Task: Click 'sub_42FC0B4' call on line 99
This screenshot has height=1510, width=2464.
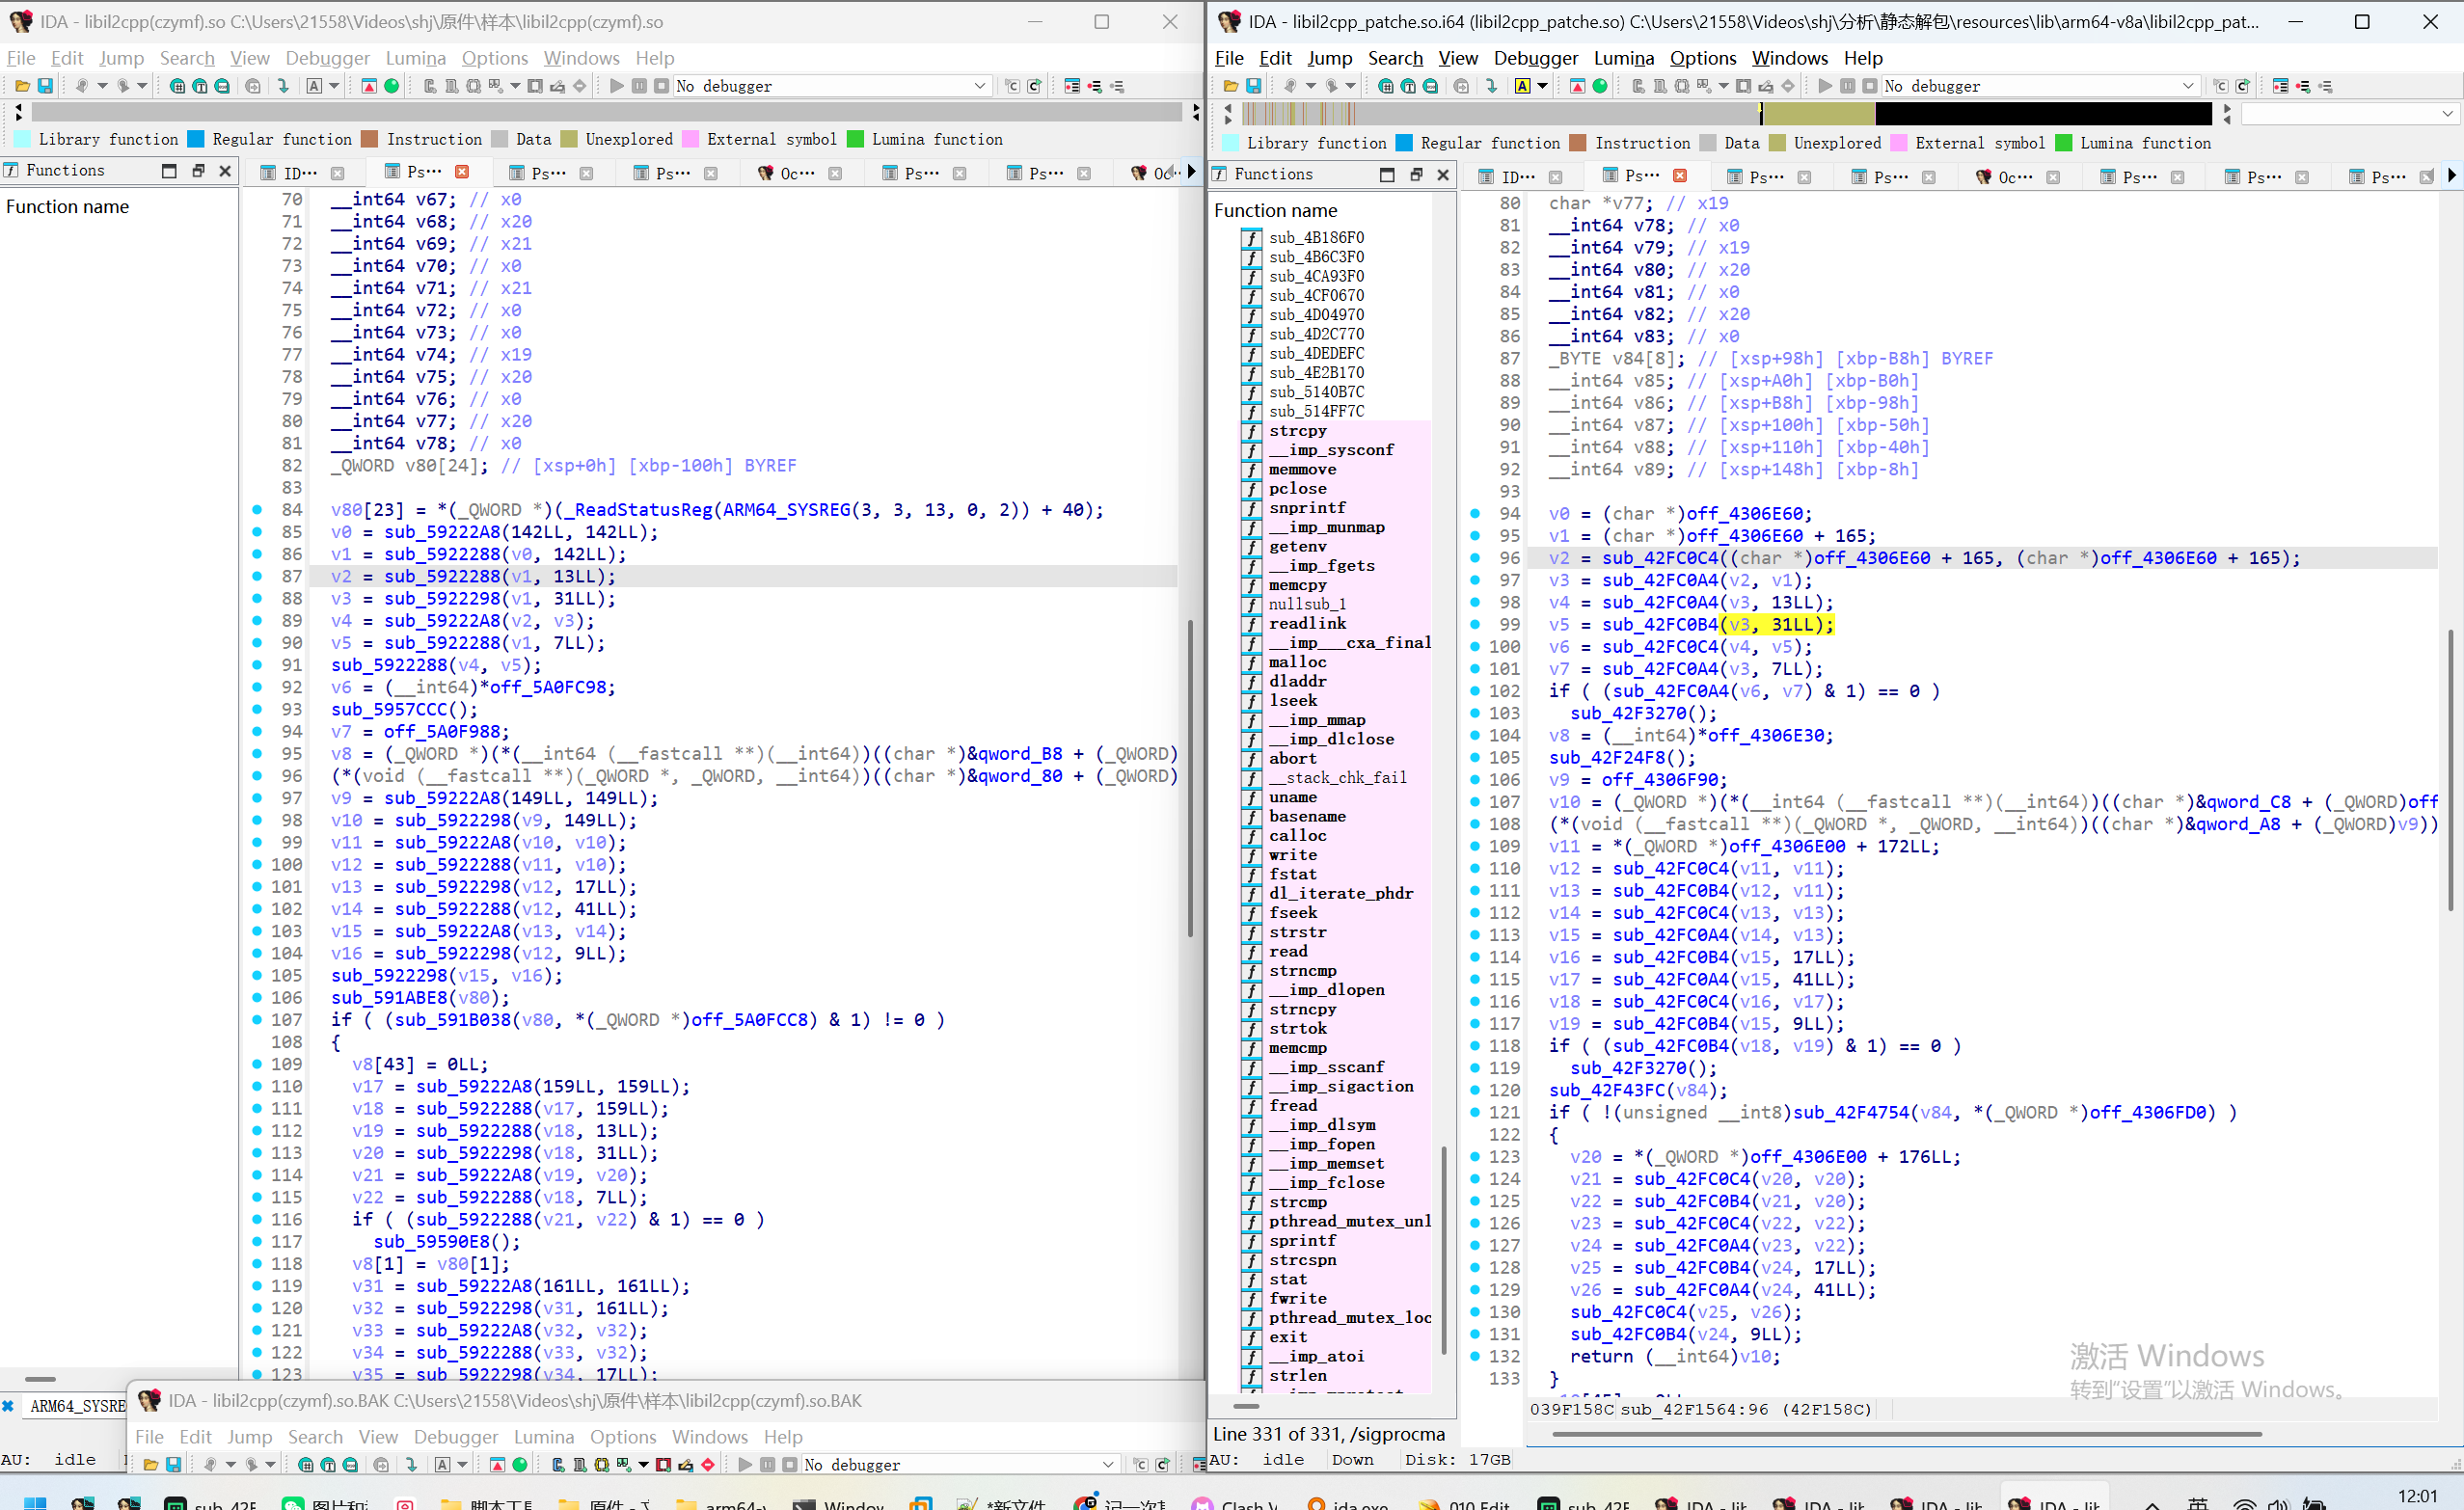Action: pos(1659,625)
